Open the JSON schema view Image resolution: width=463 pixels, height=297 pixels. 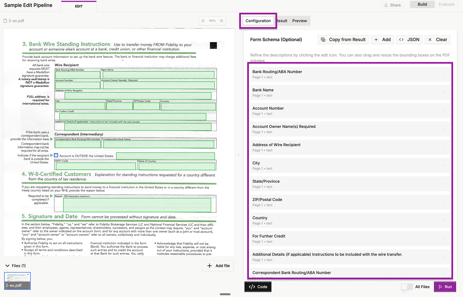click(x=409, y=40)
